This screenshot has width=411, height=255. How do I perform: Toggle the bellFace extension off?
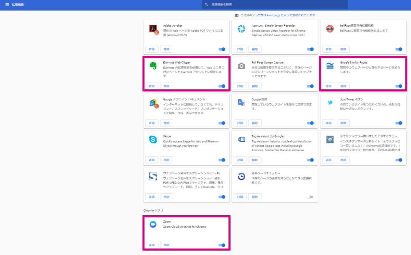399,49
